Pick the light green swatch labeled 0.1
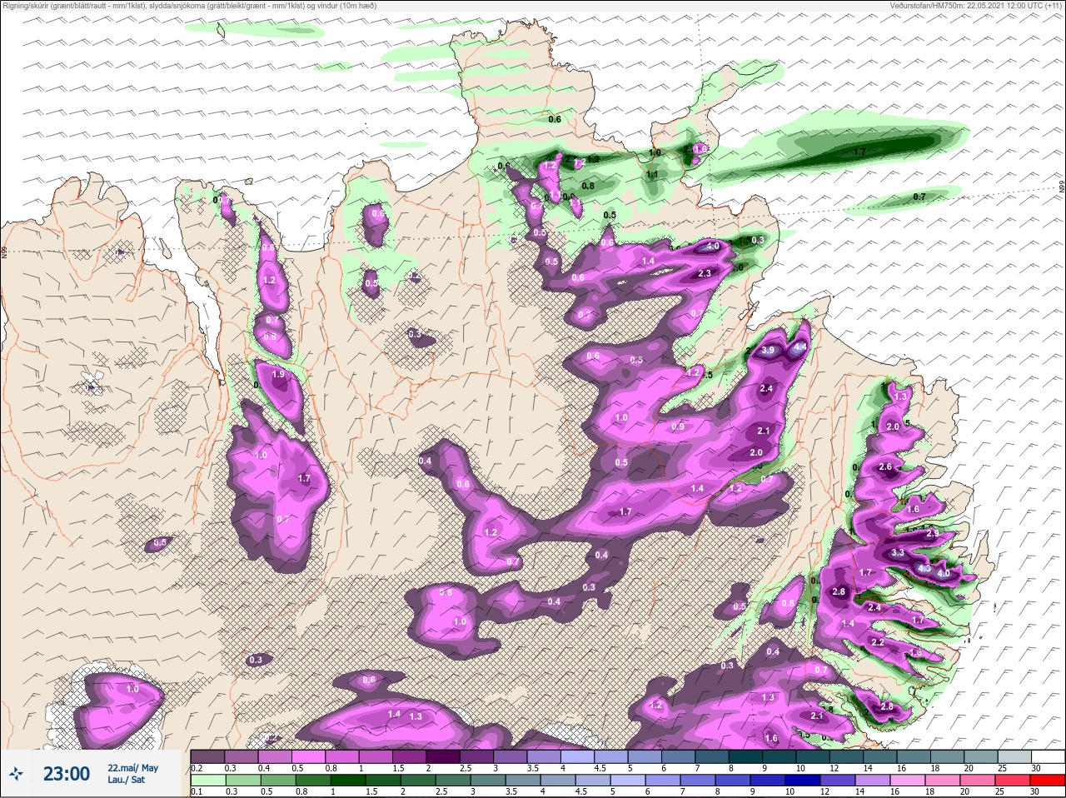1066x798 pixels. 207,780
